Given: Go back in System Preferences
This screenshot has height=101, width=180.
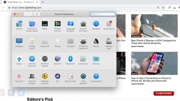Looking at the screenshot, I should [26, 14].
